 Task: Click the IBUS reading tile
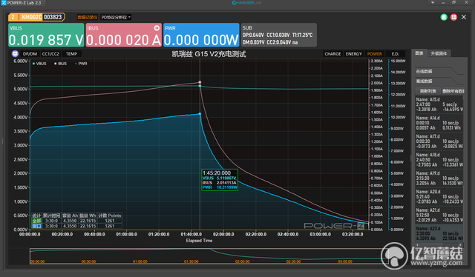point(123,35)
